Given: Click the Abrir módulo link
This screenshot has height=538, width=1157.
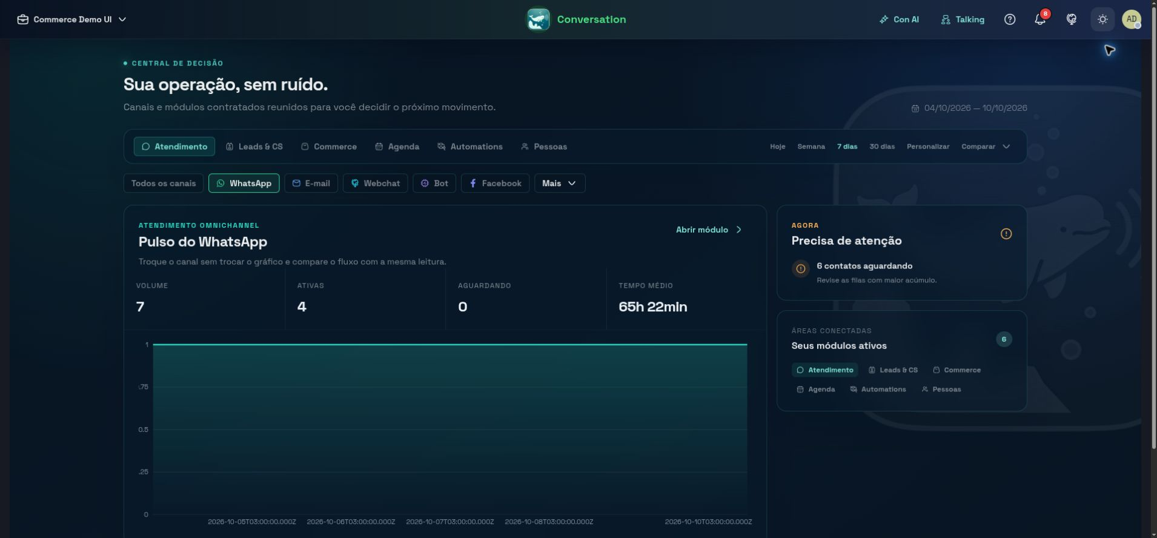Looking at the screenshot, I should point(709,230).
